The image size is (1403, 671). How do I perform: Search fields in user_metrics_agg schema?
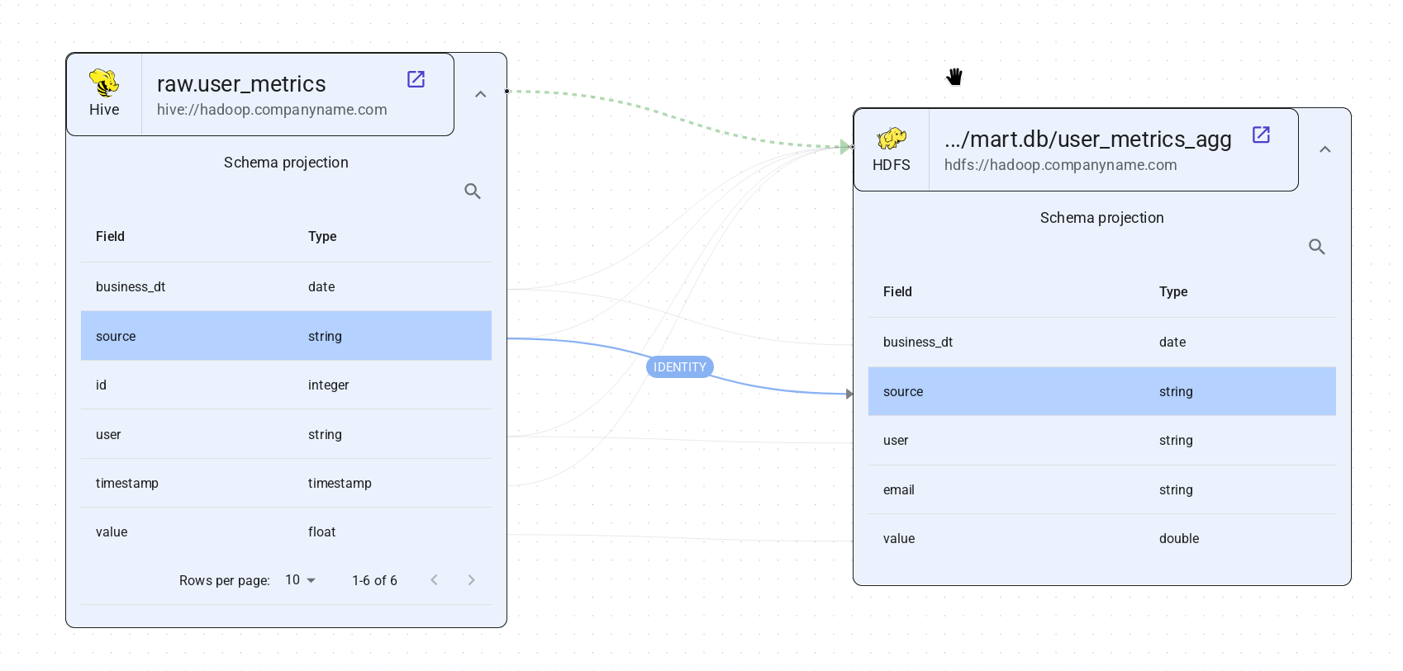1317,247
